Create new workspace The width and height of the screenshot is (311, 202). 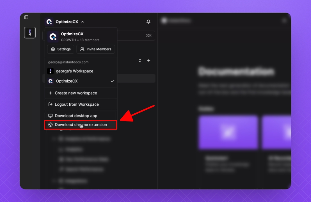81,93
